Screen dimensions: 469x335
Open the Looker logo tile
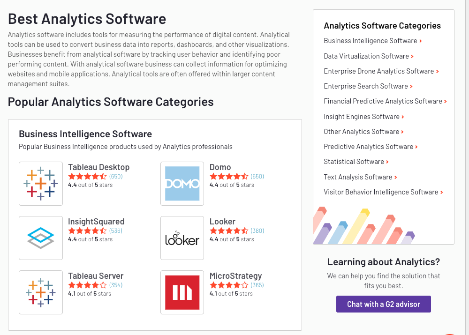coord(182,238)
